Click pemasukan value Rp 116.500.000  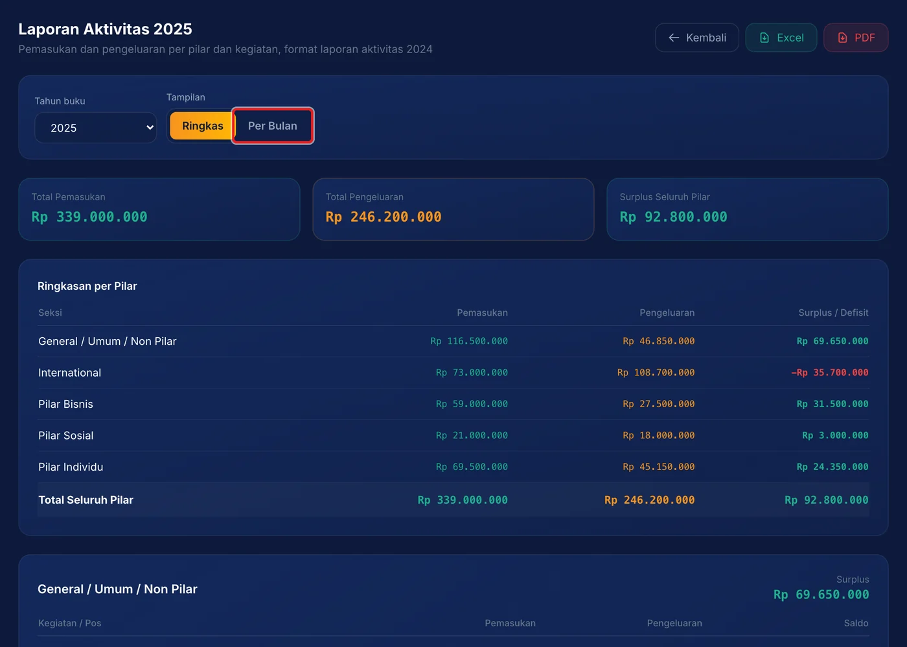click(469, 341)
